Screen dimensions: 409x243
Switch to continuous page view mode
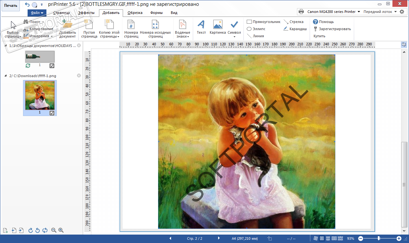(x=328, y=238)
